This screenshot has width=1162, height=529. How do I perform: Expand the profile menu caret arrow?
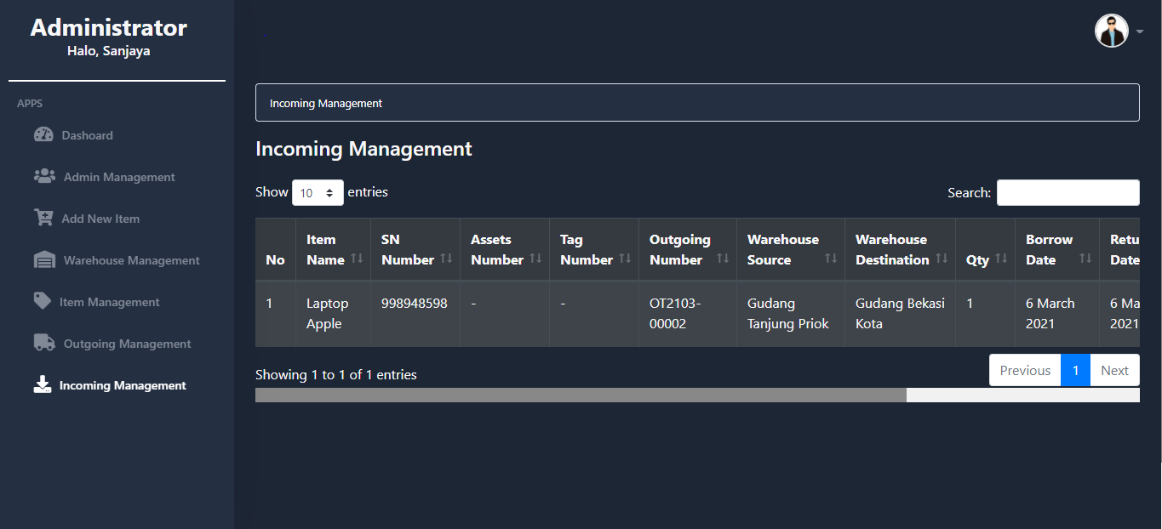click(x=1140, y=32)
